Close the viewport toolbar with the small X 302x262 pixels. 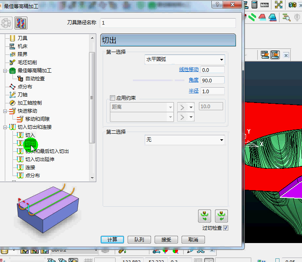(x=286, y=56)
